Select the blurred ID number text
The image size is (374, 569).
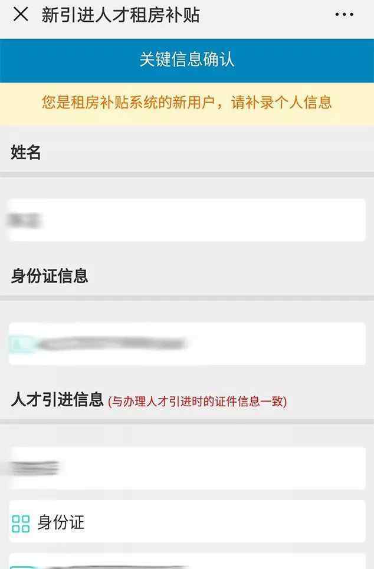[112, 344]
